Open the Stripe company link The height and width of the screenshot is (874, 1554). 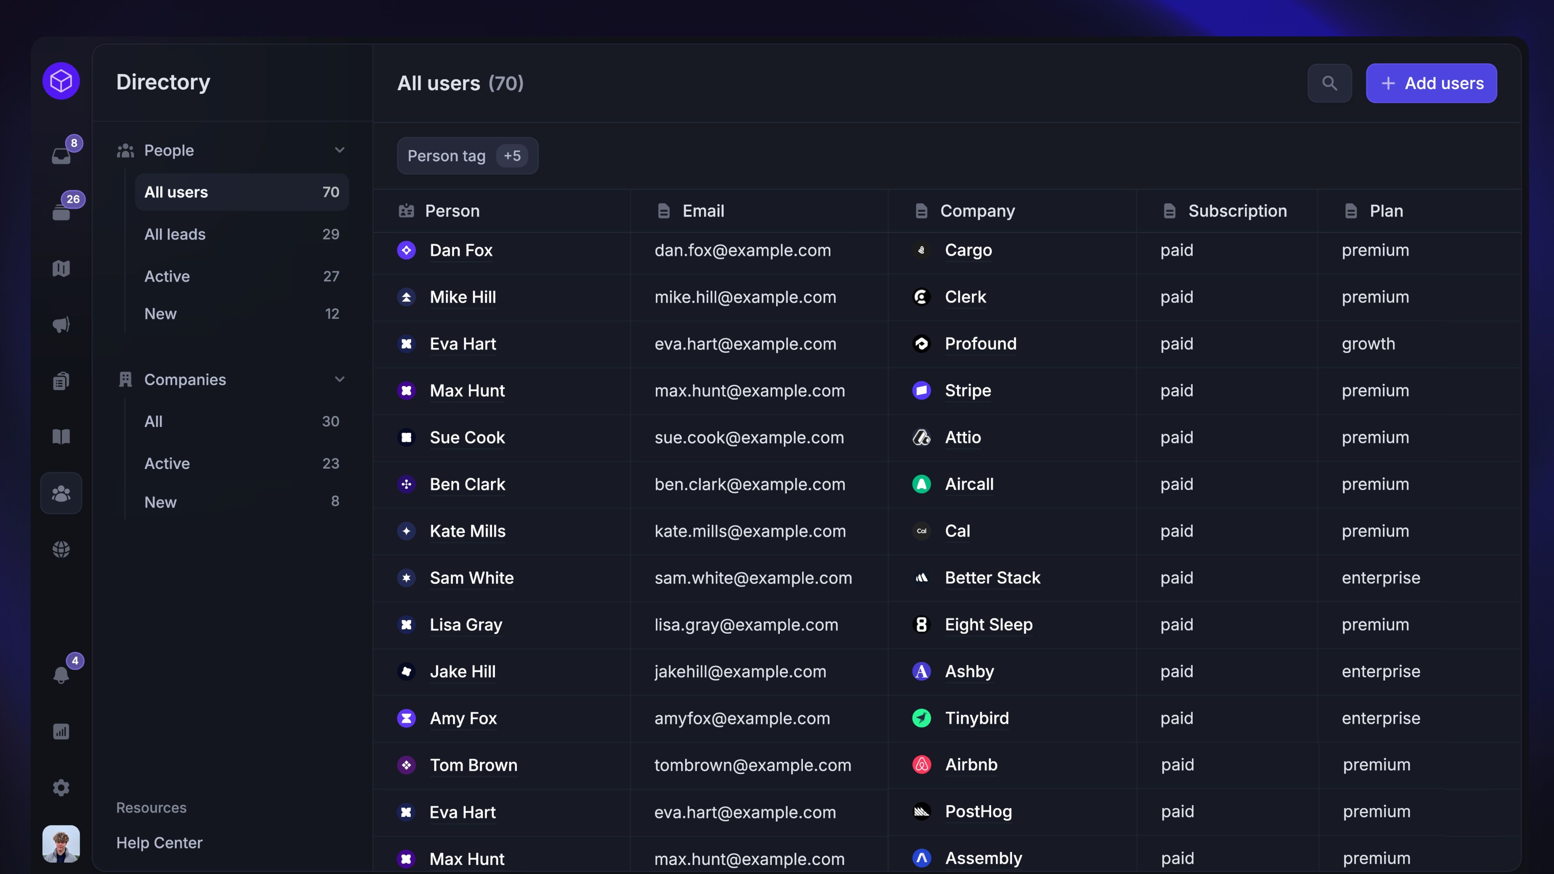click(968, 390)
